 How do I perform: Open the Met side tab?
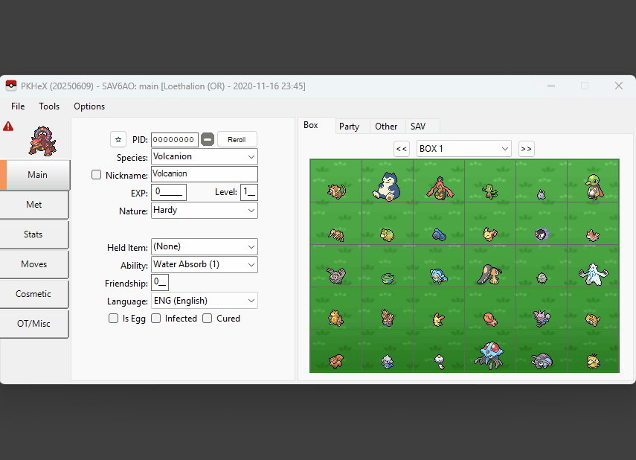point(34,205)
